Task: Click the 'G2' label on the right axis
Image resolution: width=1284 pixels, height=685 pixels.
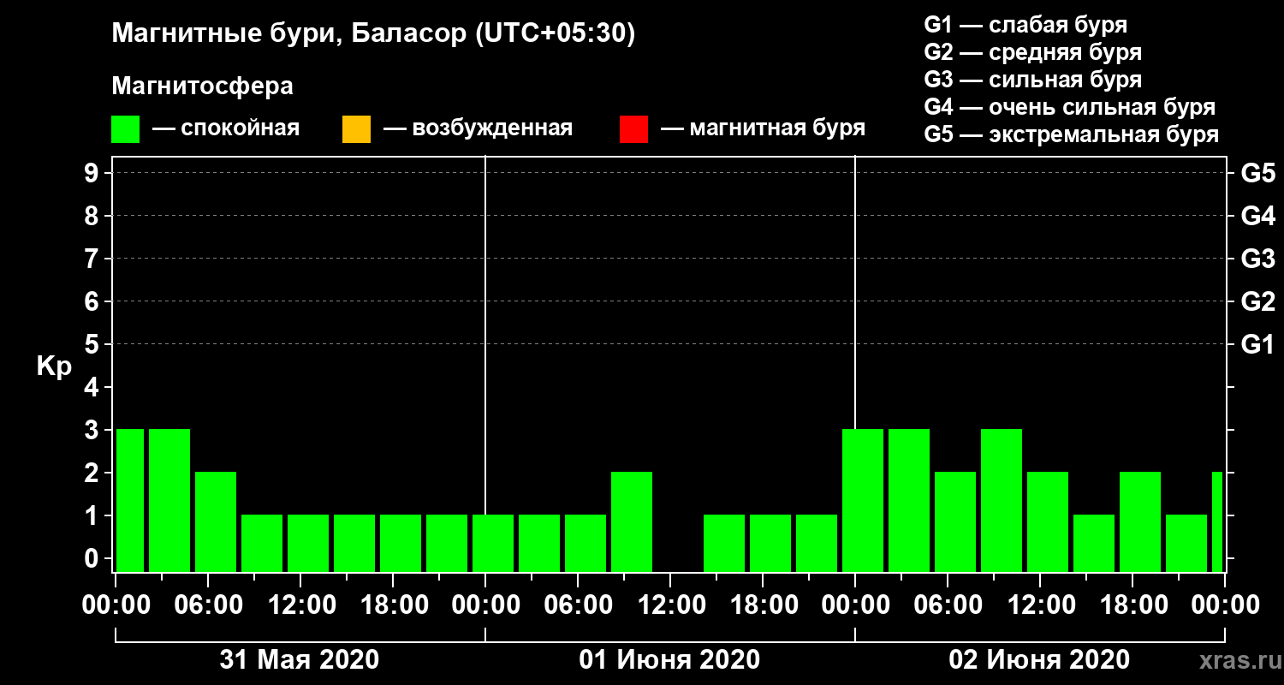Action: point(1257,302)
